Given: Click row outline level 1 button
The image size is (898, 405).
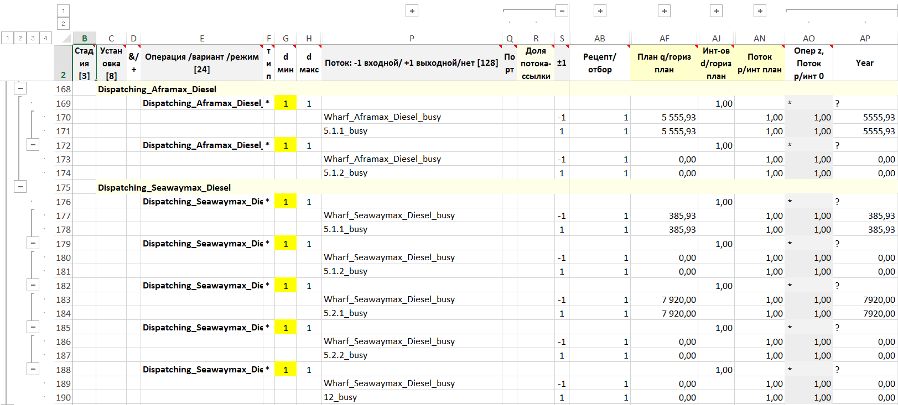Looking at the screenshot, I should click(8, 38).
